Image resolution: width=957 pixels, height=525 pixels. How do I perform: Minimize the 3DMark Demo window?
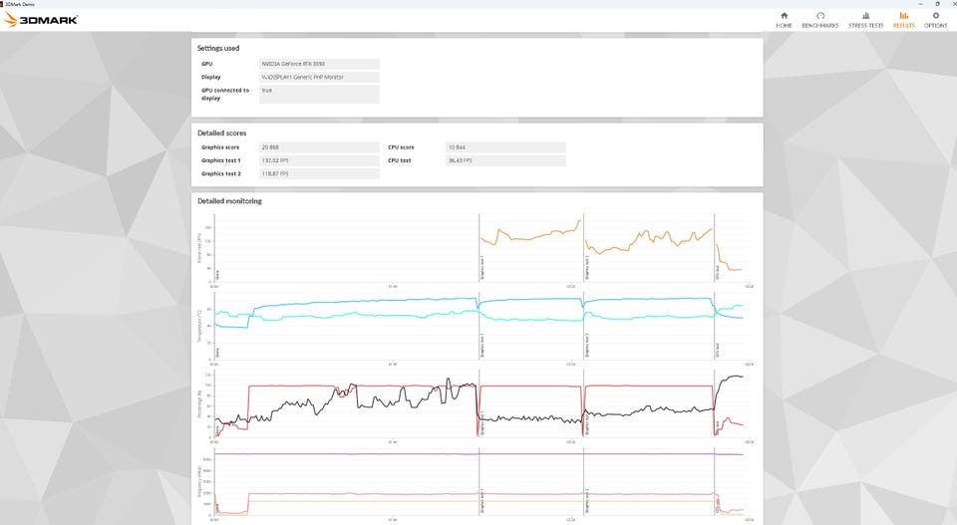tap(920, 4)
